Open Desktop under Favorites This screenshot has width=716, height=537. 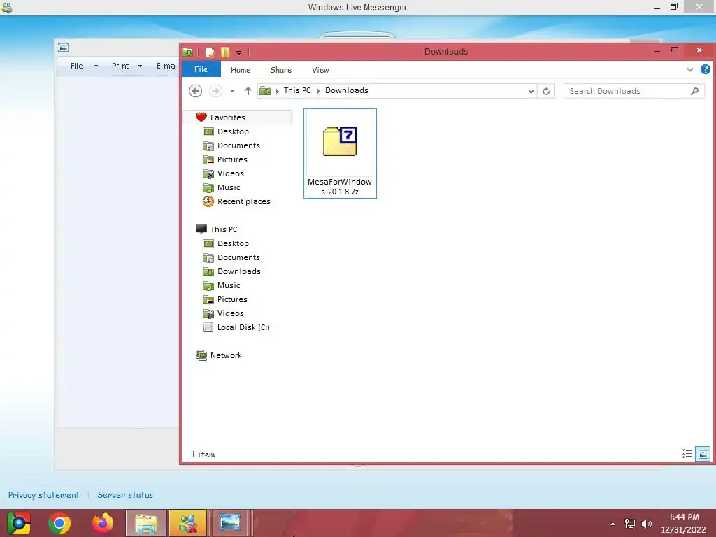coord(233,131)
